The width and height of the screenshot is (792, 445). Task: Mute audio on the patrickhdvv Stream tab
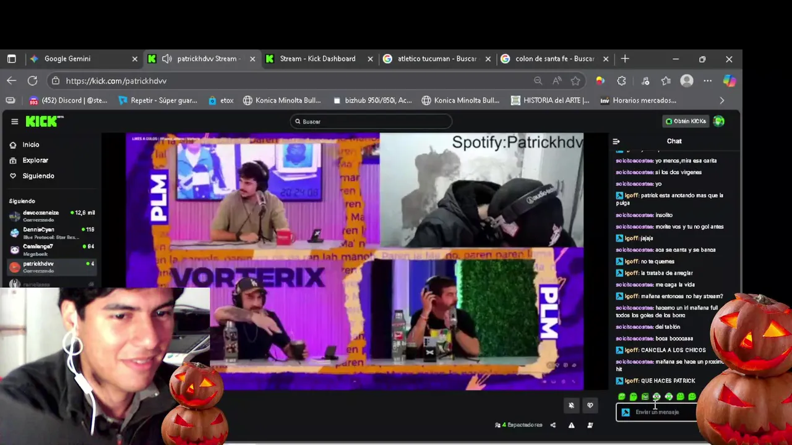(x=166, y=59)
